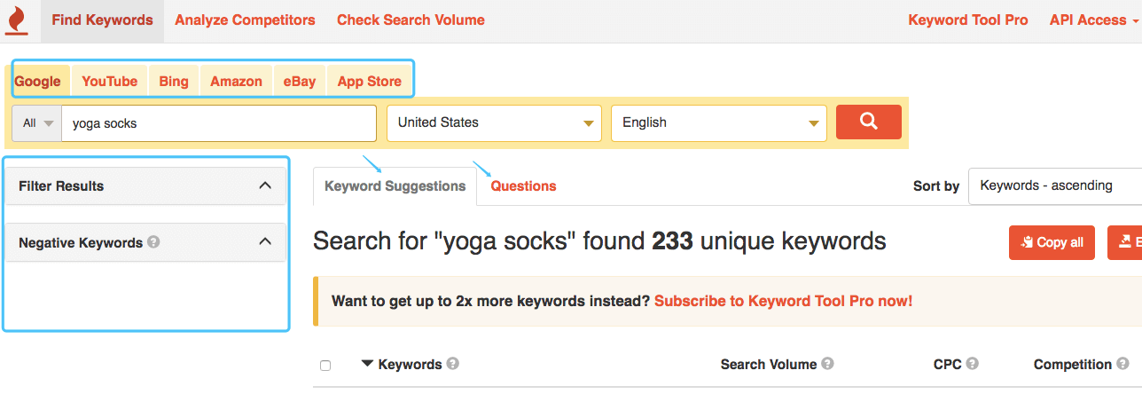This screenshot has height=394, width=1142.
Task: Click the Copy all button
Action: coord(1052,242)
